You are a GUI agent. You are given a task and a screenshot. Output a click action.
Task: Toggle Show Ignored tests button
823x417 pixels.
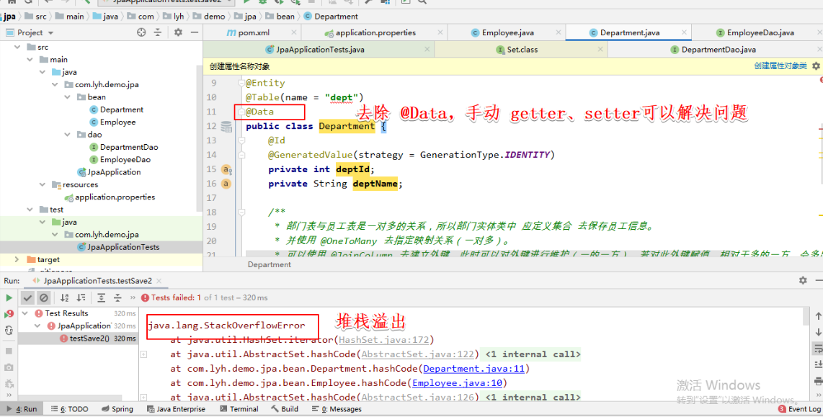pyautogui.click(x=44, y=297)
